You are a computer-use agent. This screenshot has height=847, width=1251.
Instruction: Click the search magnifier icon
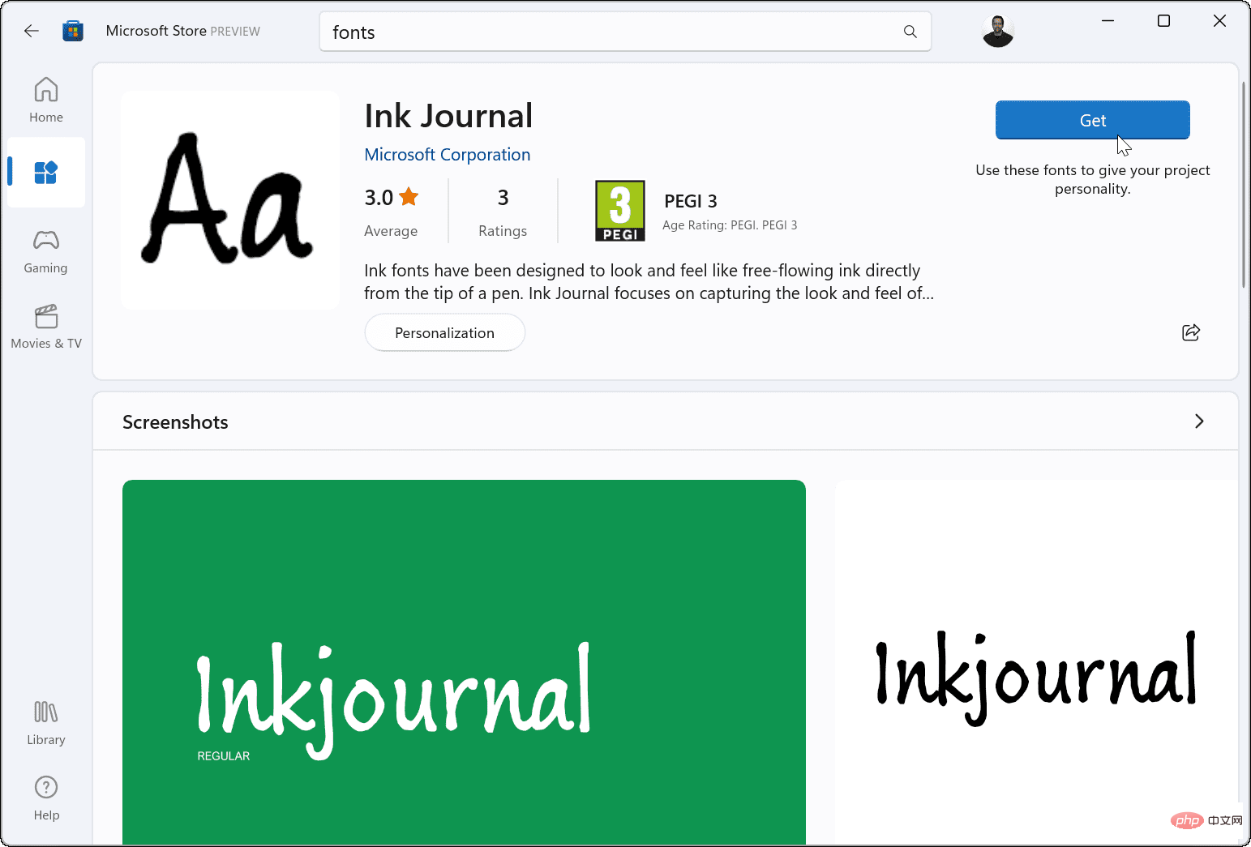tap(910, 32)
